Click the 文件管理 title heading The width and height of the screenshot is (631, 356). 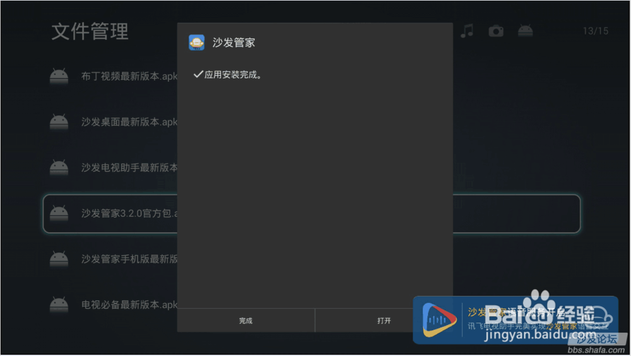pyautogui.click(x=90, y=32)
